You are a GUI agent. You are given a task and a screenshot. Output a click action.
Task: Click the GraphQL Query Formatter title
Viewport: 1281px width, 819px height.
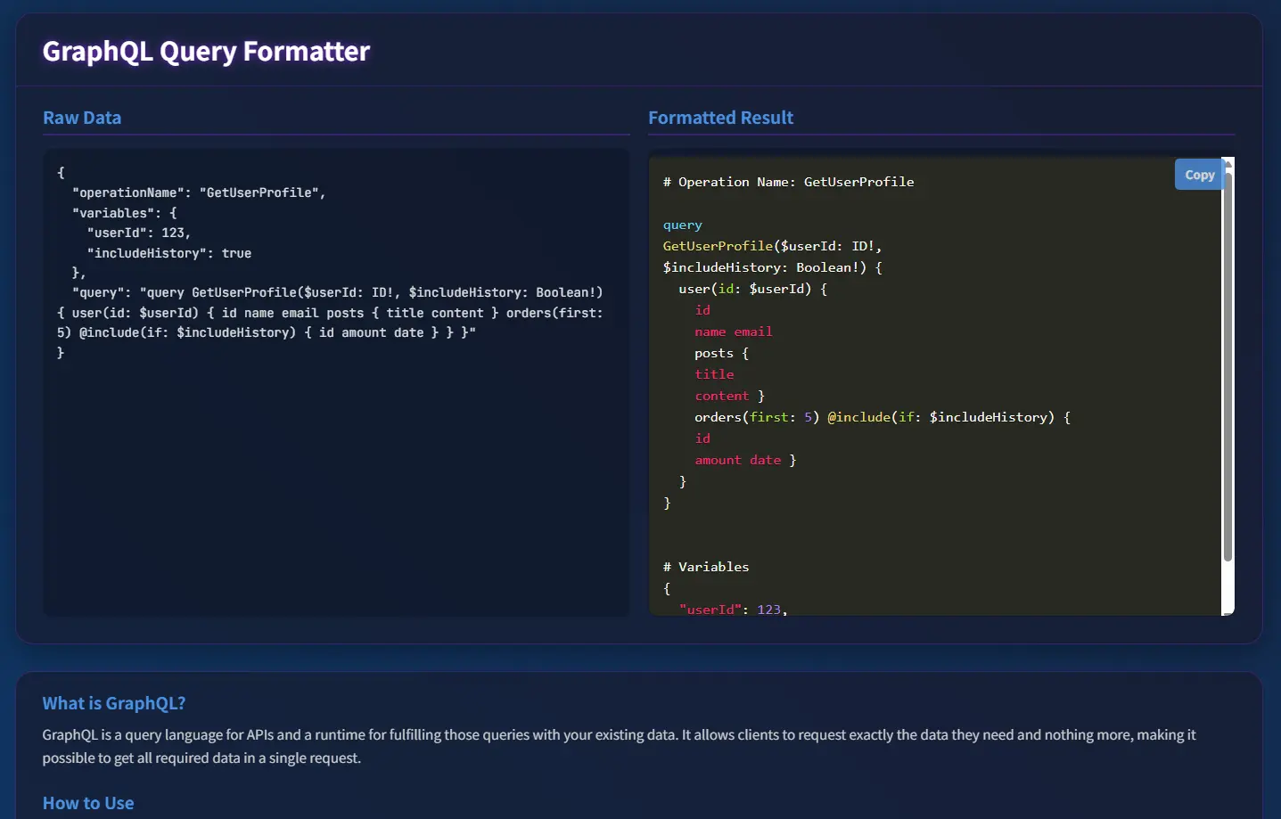coord(206,51)
